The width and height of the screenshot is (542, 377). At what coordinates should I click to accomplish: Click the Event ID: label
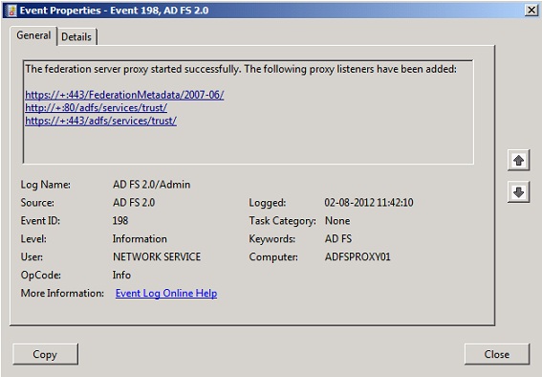click(40, 221)
